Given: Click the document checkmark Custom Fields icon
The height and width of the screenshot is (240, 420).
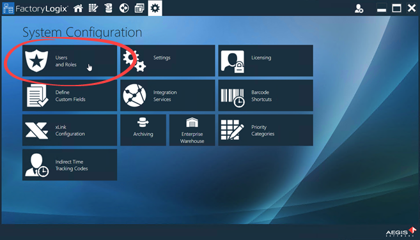Looking at the screenshot, I should [x=37, y=96].
